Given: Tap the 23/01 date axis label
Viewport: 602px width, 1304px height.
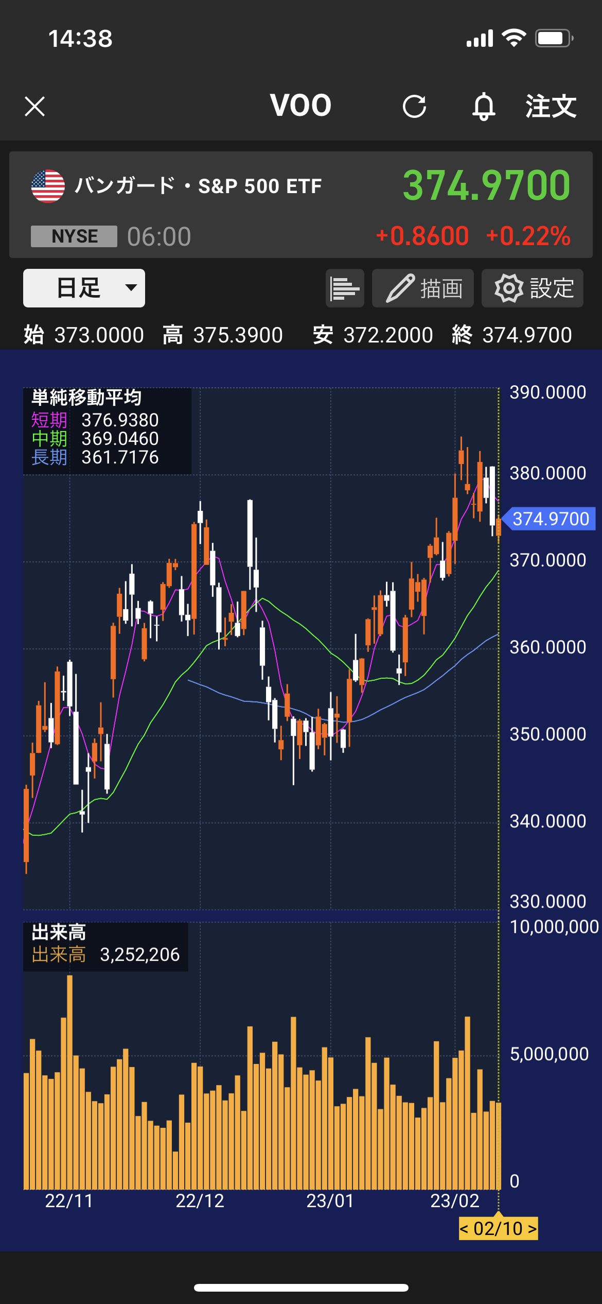Looking at the screenshot, I should point(330,1201).
